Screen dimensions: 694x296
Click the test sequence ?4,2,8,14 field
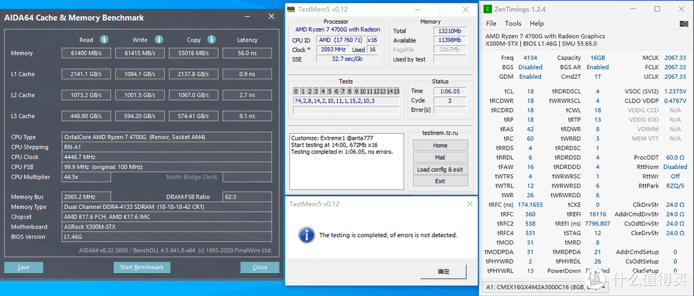pos(346,101)
